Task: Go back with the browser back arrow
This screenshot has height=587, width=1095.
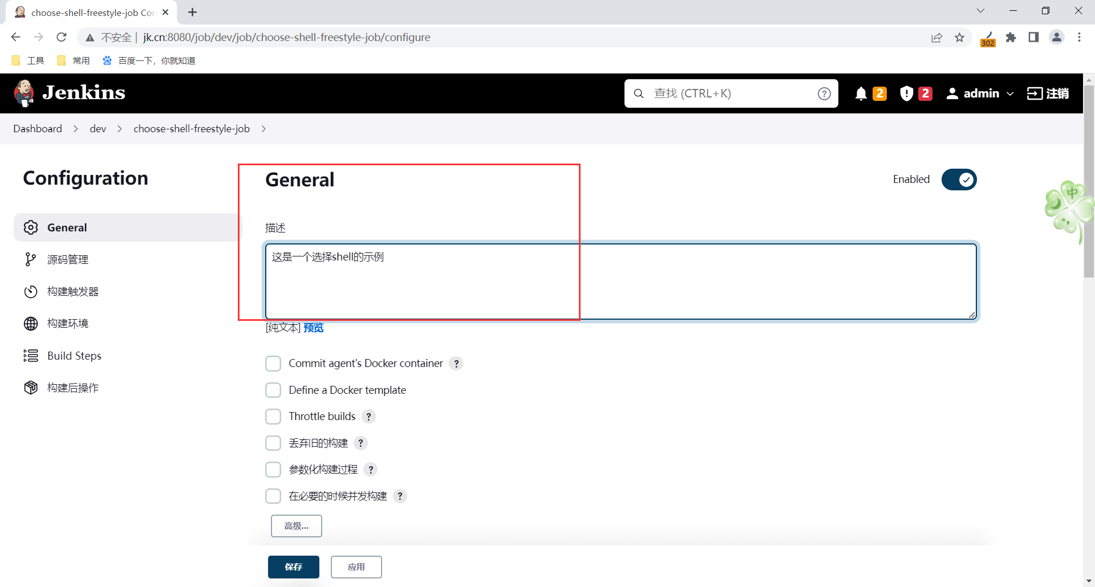Action: (x=15, y=37)
